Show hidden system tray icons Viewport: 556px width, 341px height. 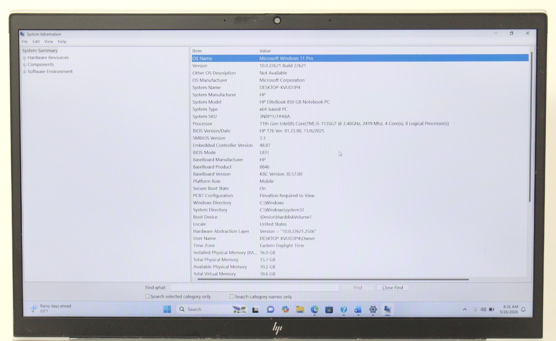point(465,309)
